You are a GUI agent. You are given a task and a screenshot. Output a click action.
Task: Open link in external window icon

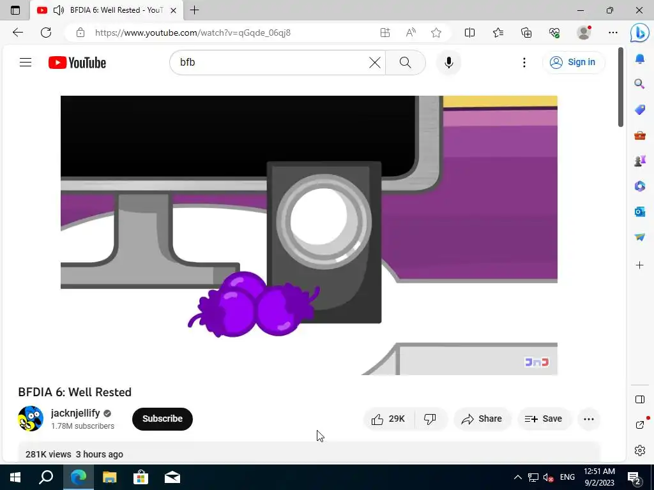click(x=640, y=424)
